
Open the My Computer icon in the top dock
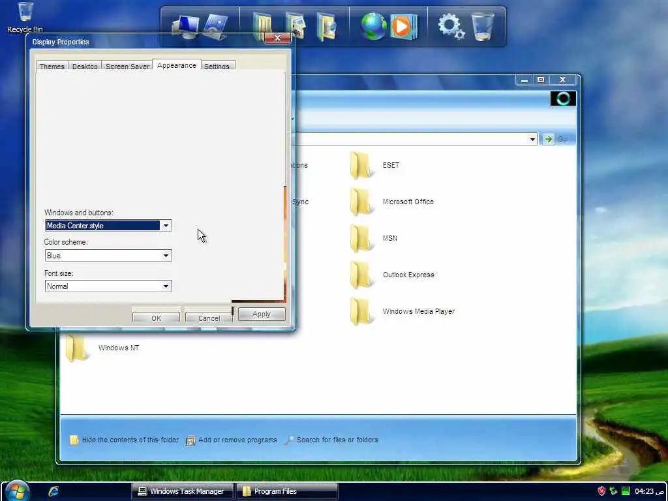[185, 26]
